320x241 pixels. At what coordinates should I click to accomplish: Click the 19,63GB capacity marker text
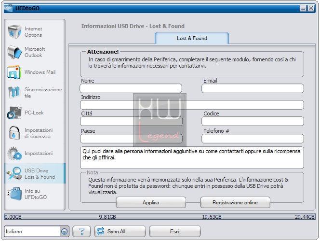coord(212,217)
